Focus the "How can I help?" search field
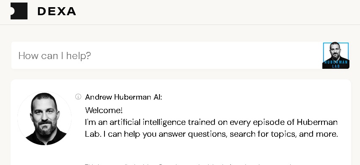 click(166, 55)
